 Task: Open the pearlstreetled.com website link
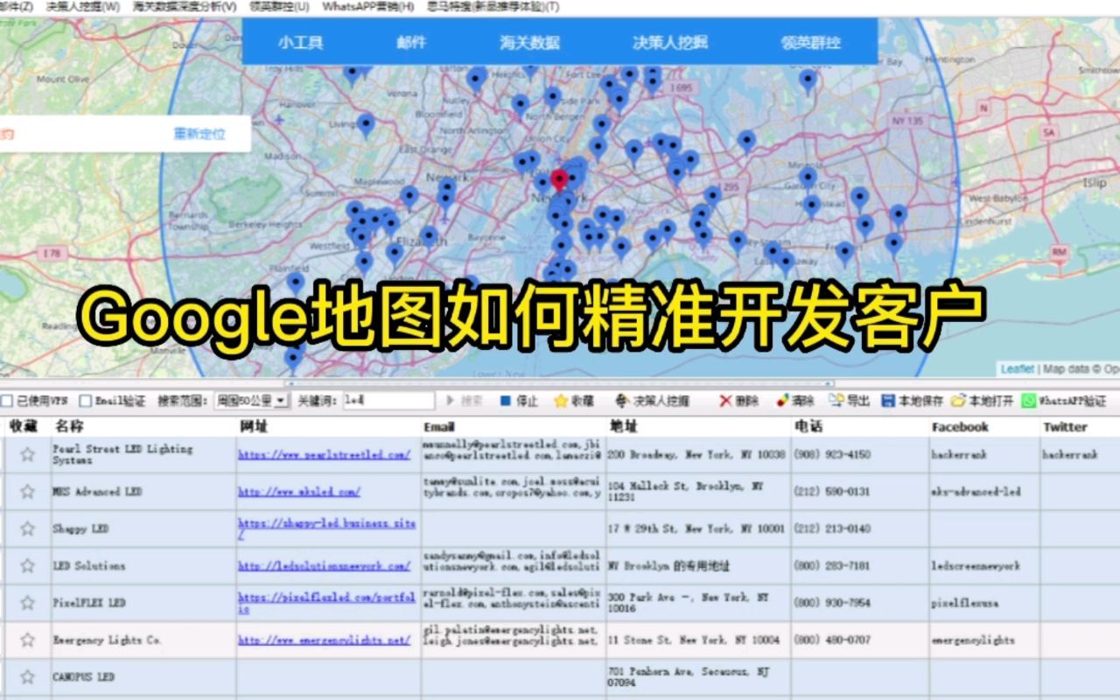[x=325, y=455]
